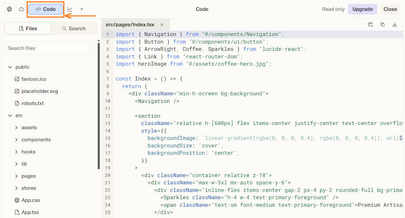Open the globe preview icon
The image size is (405, 218).
pos(10,9)
